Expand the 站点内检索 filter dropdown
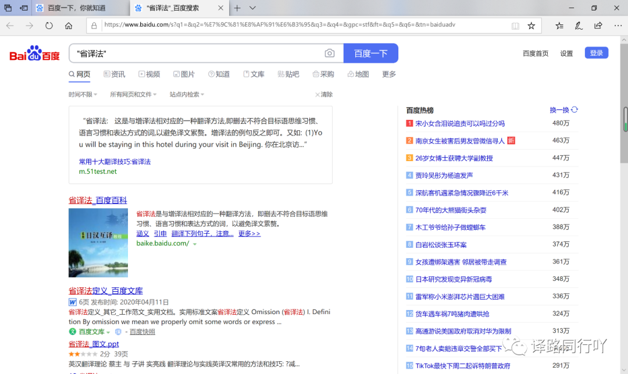This screenshot has width=628, height=374. coord(187,94)
